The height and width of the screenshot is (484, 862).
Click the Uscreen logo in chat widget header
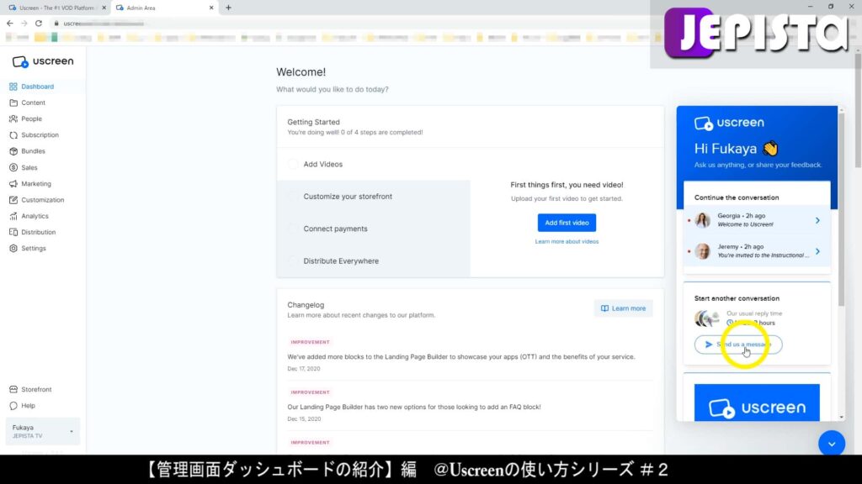[x=729, y=123]
